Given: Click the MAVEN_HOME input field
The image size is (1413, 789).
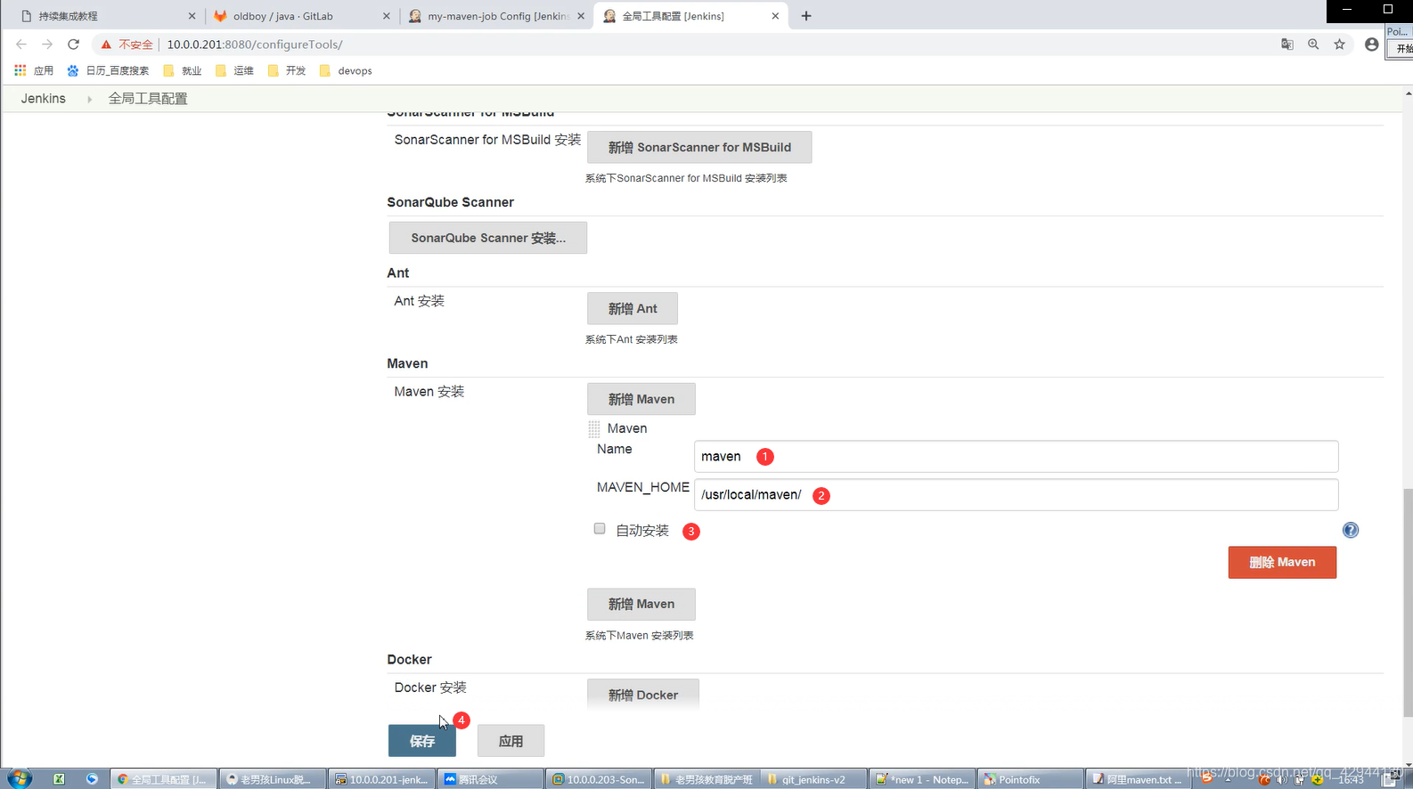Looking at the screenshot, I should click(1016, 494).
